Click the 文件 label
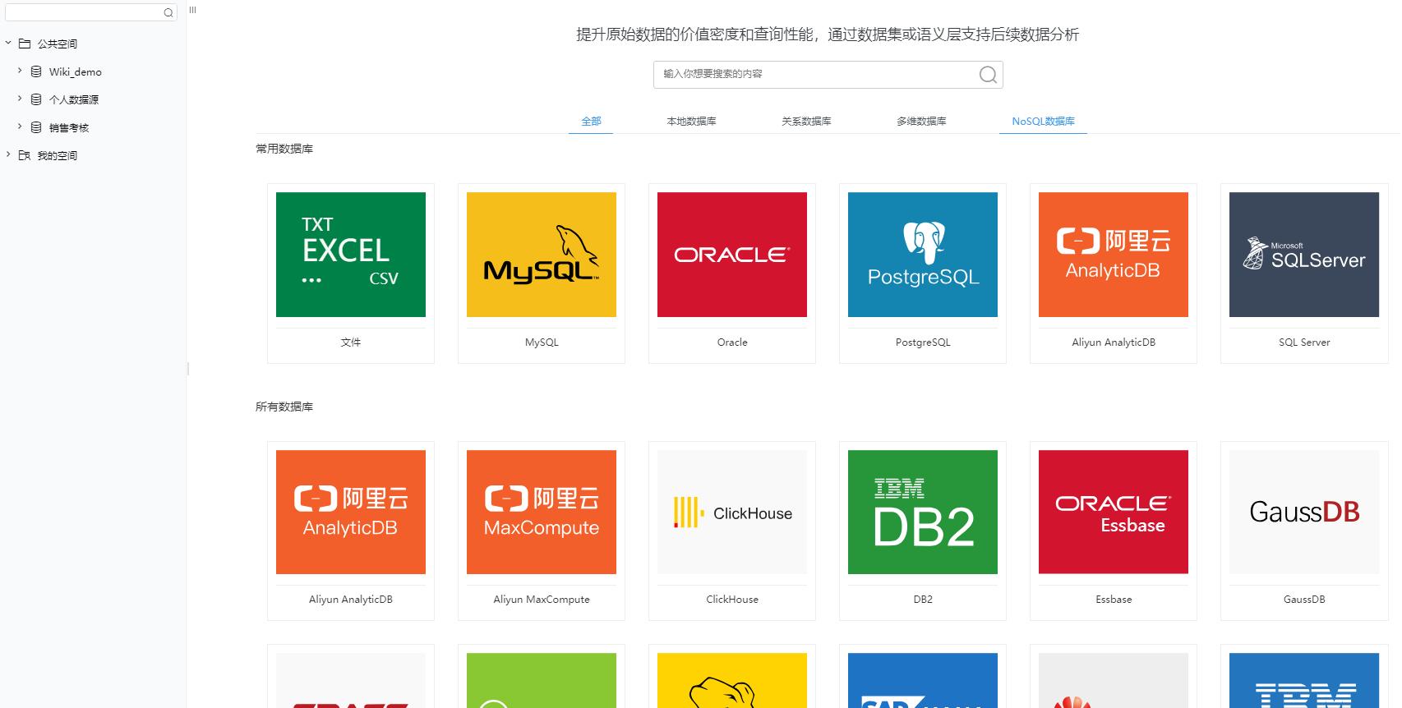The height and width of the screenshot is (708, 1402). [x=351, y=343]
